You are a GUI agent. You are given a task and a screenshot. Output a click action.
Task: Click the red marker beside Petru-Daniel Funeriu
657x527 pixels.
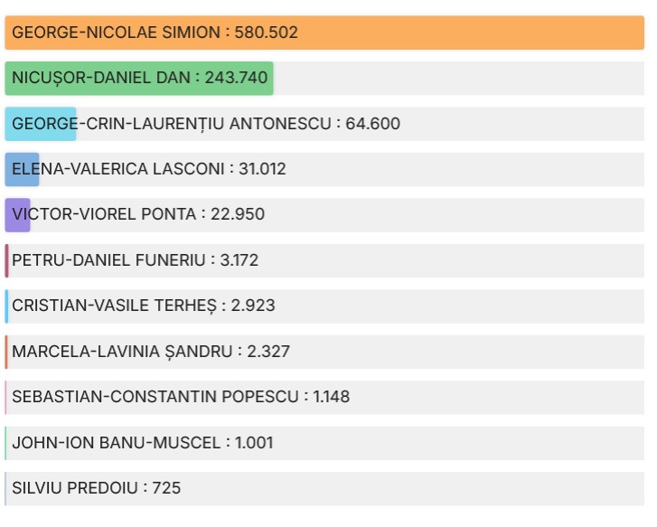pyautogui.click(x=6, y=260)
